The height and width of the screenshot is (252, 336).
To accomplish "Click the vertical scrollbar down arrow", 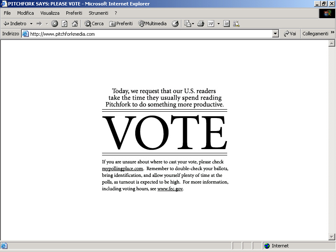I will point(331,236).
